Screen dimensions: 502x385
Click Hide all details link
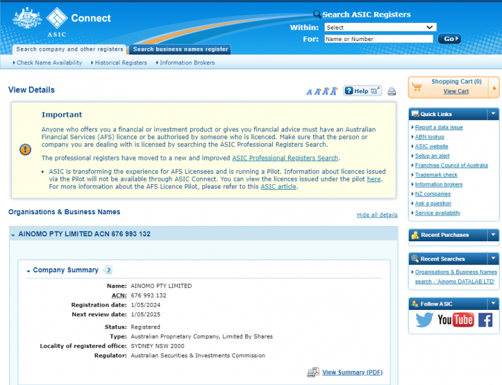point(377,215)
